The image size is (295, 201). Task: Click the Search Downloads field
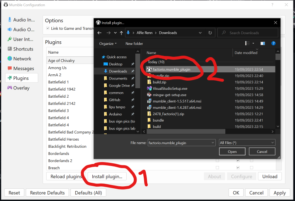click(248, 33)
